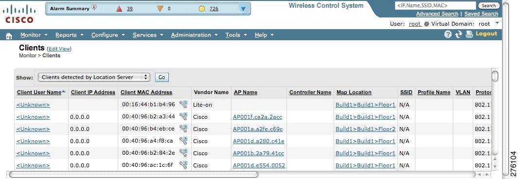Open AP001d.e554.0052 access point link
Viewport: 518px width, 179px height.
click(259, 165)
